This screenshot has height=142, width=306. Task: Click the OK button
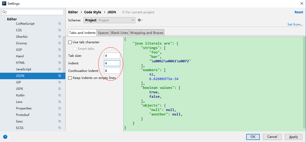tap(253, 137)
